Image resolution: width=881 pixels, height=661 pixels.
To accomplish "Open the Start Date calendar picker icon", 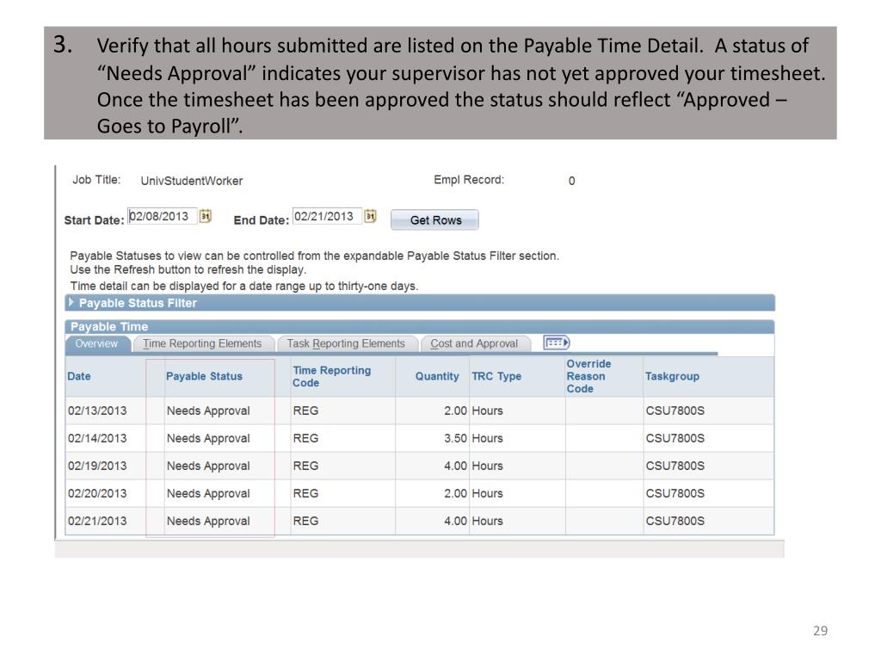I will [206, 216].
